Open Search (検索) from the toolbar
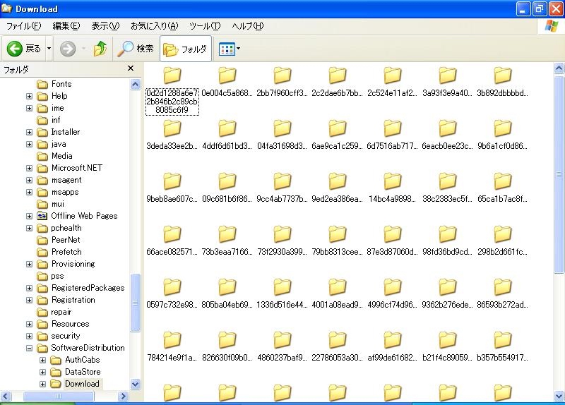The height and width of the screenshot is (405, 565). click(136, 49)
